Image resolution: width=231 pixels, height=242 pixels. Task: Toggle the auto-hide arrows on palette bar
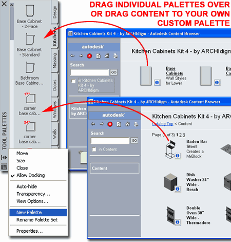(4, 157)
